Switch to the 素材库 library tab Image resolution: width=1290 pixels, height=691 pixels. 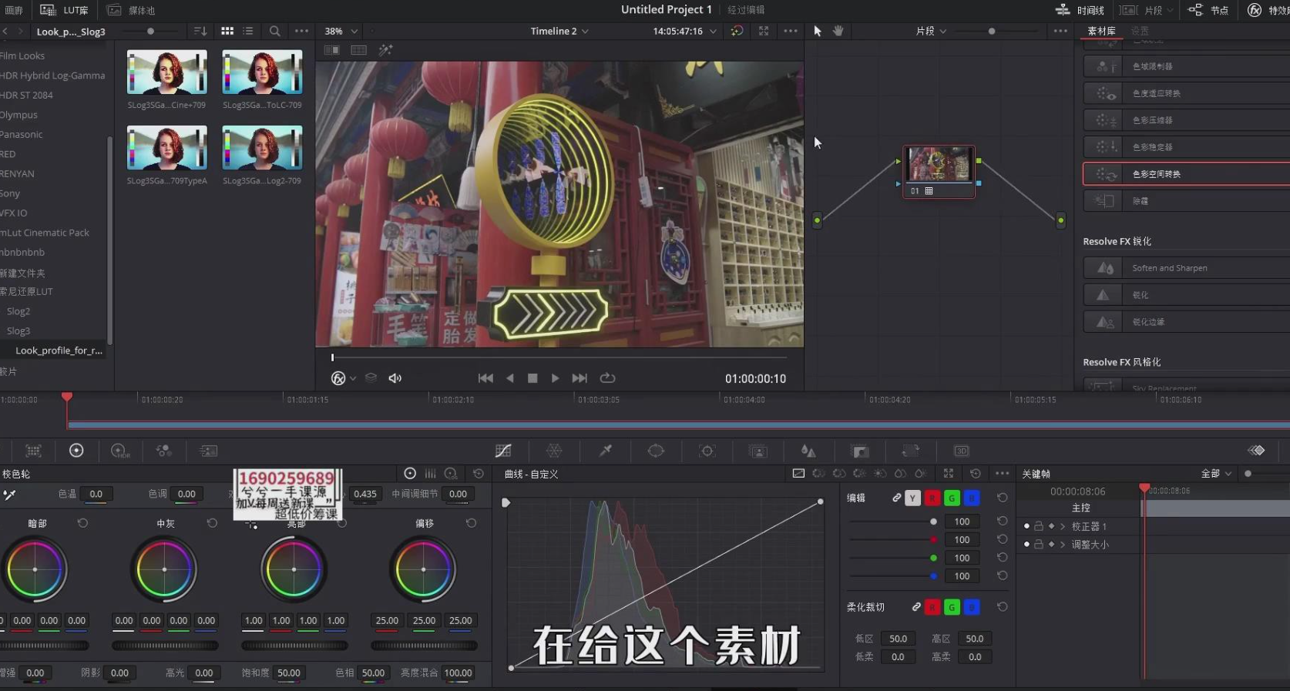pos(1101,31)
